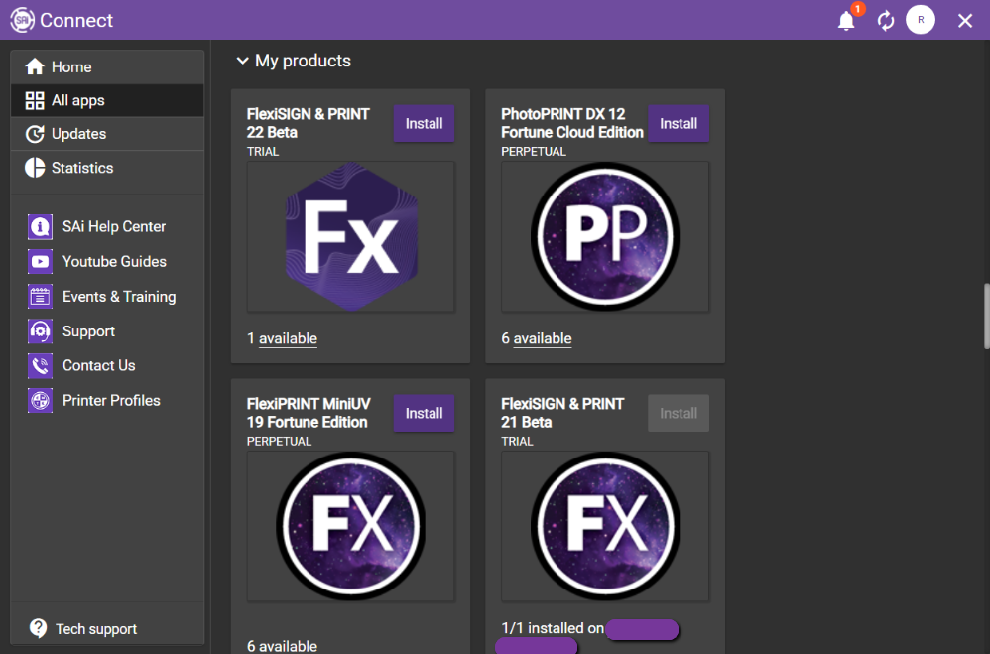Screen dimensions: 990x654
Task: Click the Events & Training calendar icon
Action: click(40, 296)
